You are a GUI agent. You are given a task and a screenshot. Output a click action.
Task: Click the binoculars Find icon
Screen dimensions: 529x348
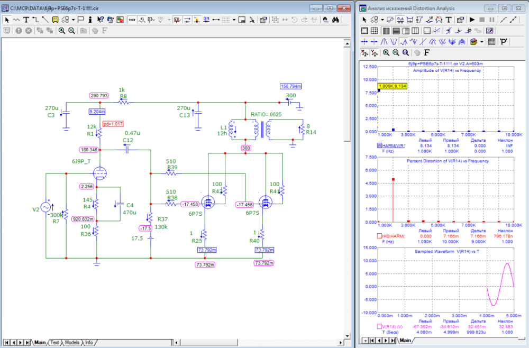335,20
